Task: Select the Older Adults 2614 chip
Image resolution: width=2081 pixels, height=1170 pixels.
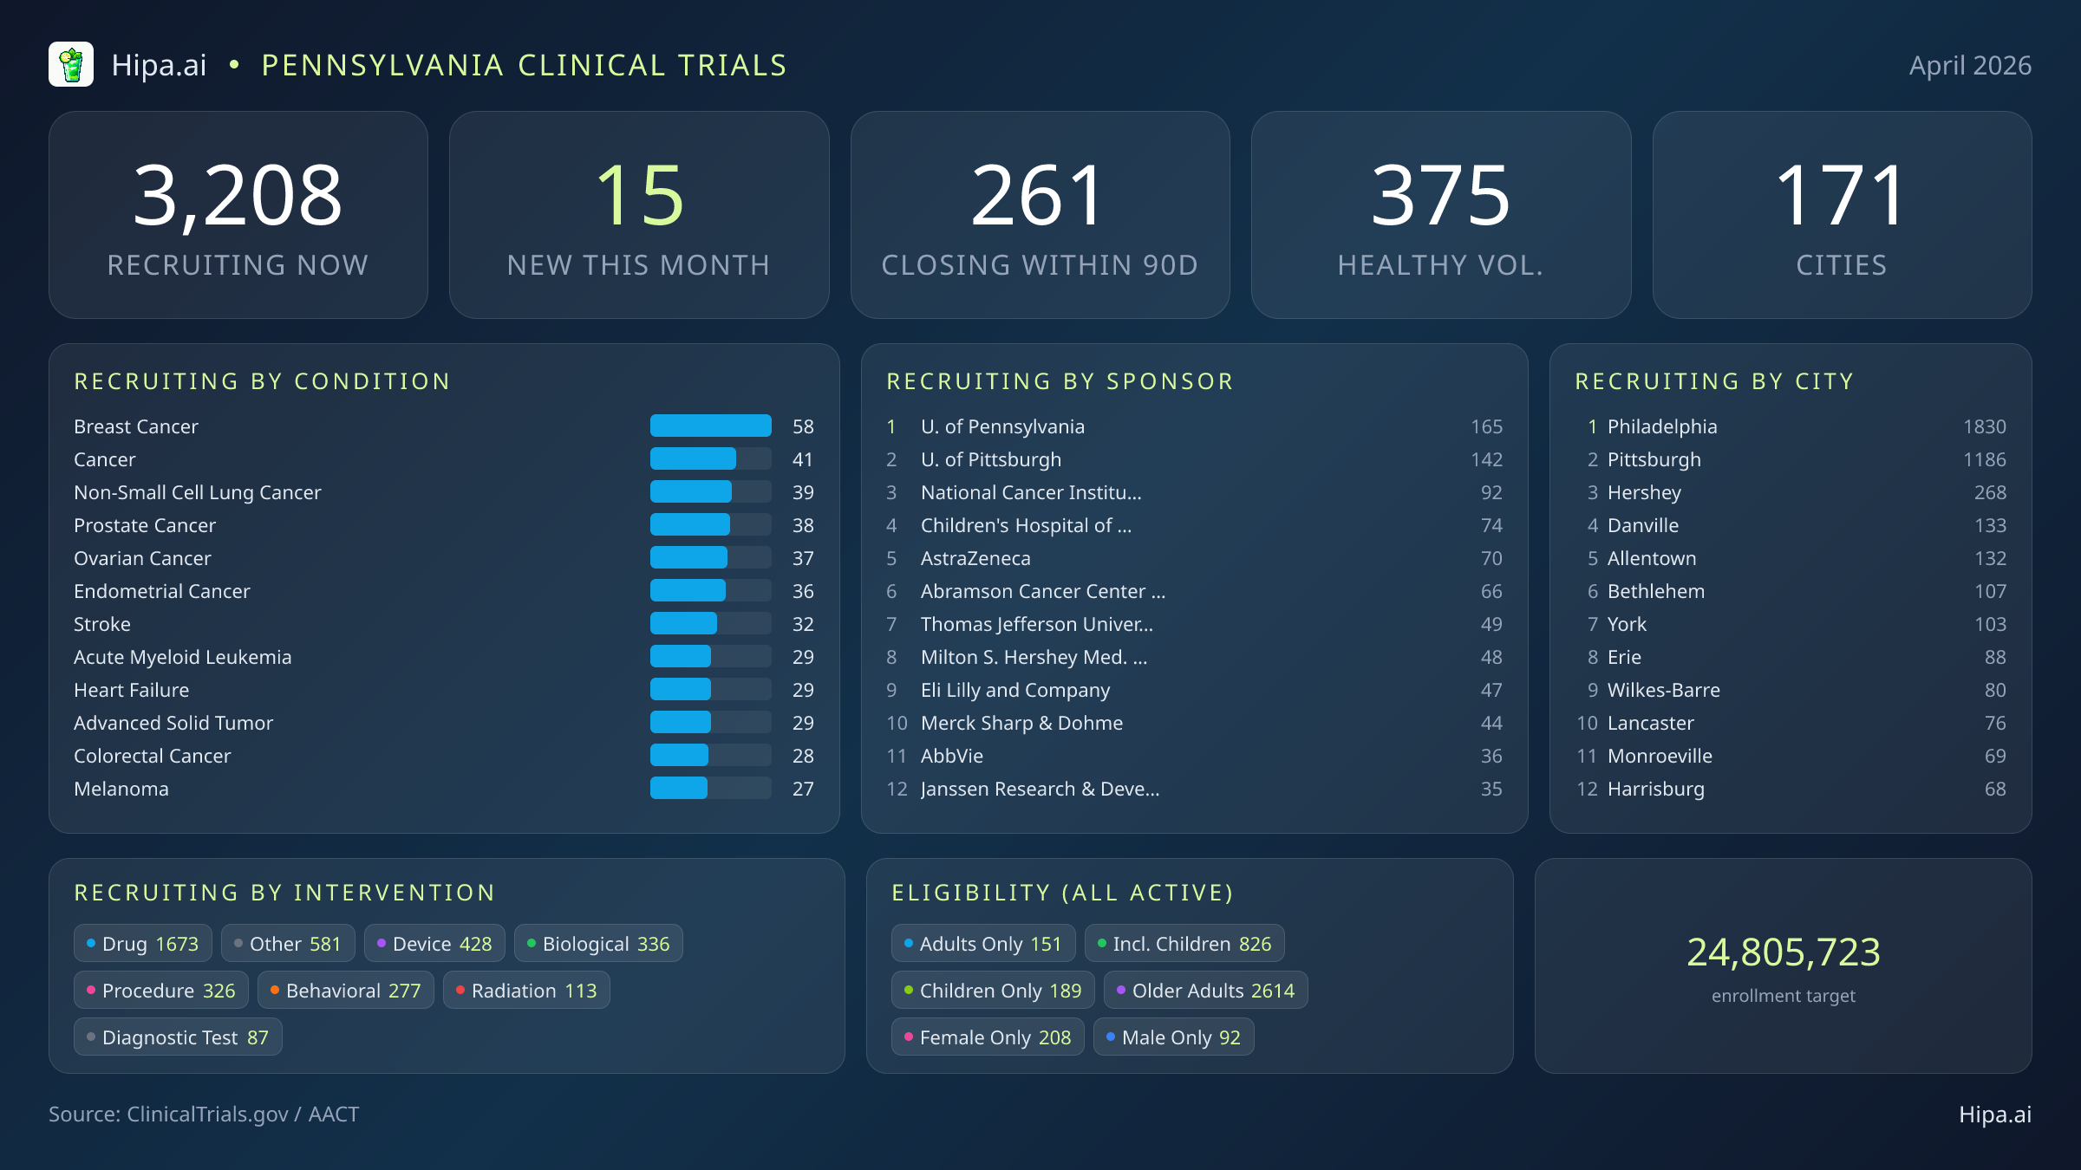Action: (x=1205, y=991)
